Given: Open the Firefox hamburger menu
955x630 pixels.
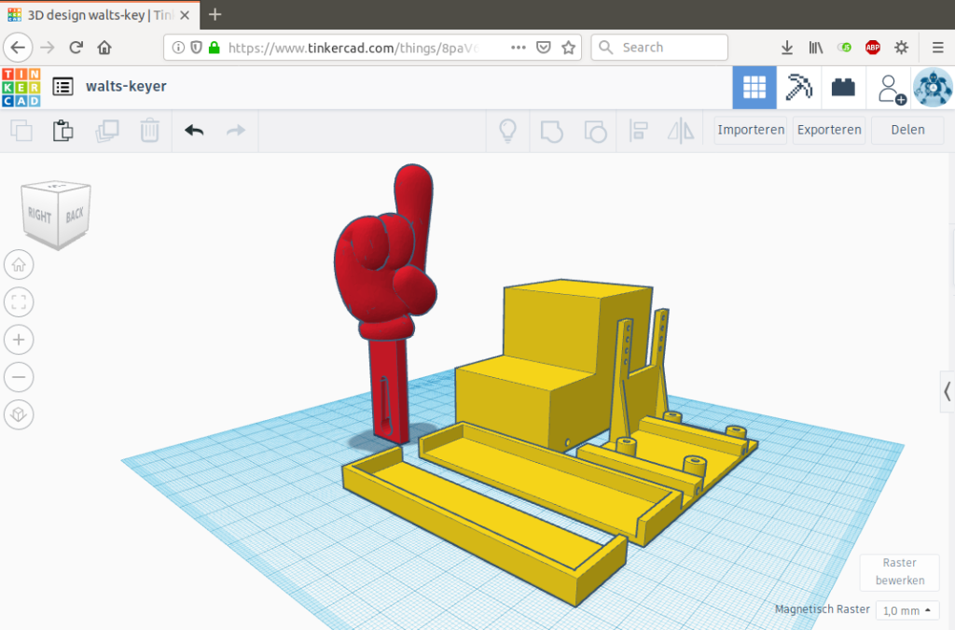Looking at the screenshot, I should (937, 48).
